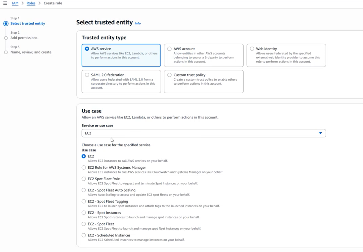Image resolution: width=363 pixels, height=252 pixels.
Task: Open the Info link beside Select trusted entity
Action: coord(138,23)
